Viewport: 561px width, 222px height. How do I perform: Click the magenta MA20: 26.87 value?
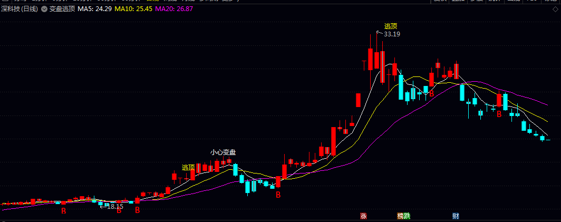175,9
